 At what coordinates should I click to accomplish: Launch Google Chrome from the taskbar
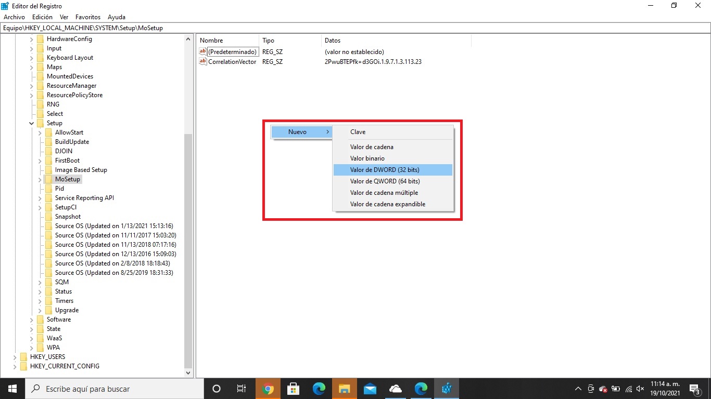click(268, 389)
